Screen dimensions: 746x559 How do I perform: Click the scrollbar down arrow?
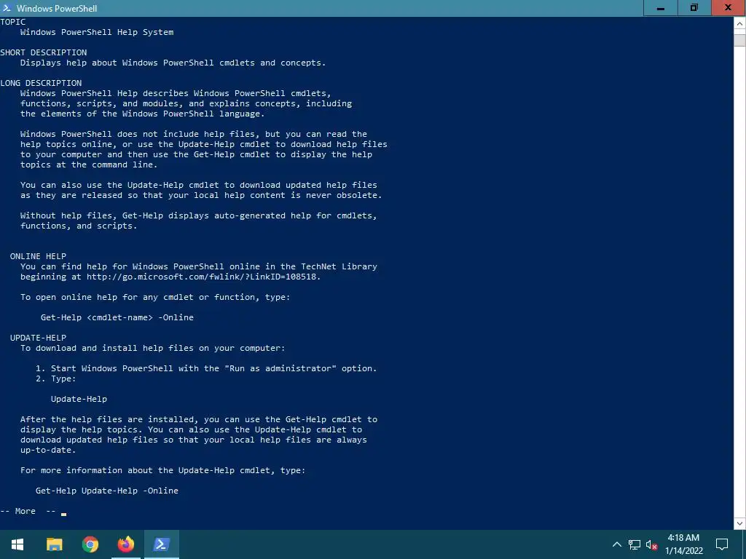coord(739,523)
